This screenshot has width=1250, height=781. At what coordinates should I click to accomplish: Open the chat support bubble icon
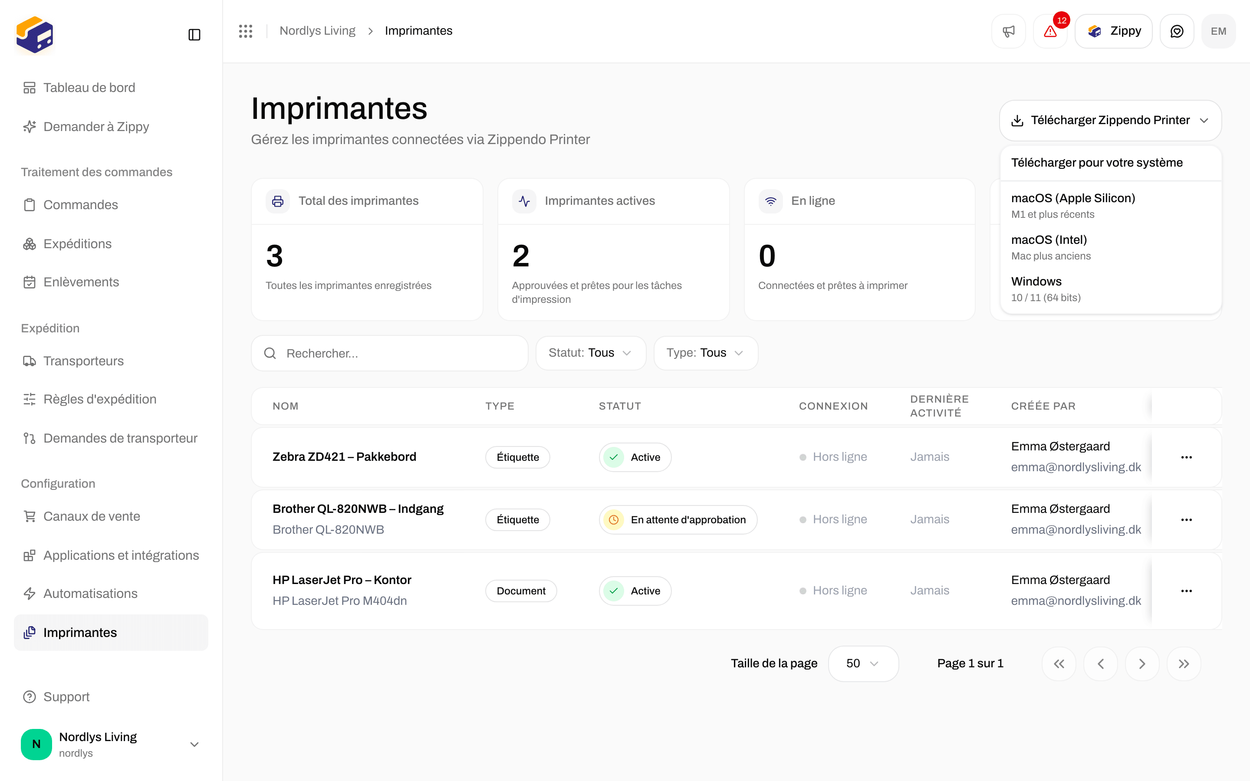pyautogui.click(x=1177, y=31)
